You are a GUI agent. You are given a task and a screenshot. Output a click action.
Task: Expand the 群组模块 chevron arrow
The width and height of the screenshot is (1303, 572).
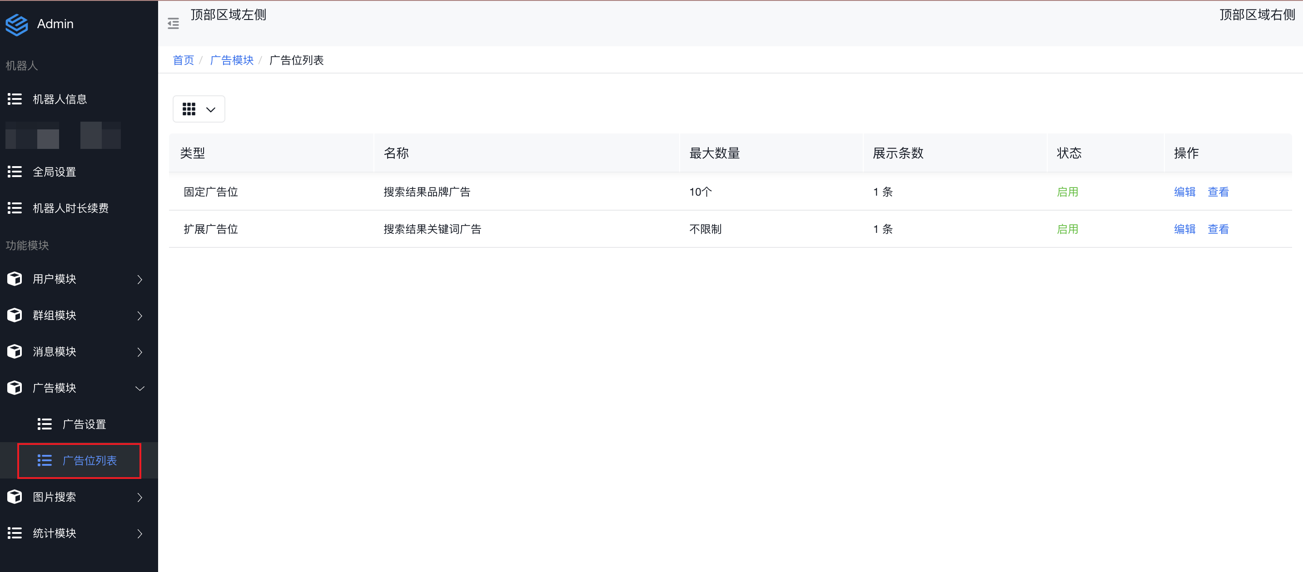140,316
